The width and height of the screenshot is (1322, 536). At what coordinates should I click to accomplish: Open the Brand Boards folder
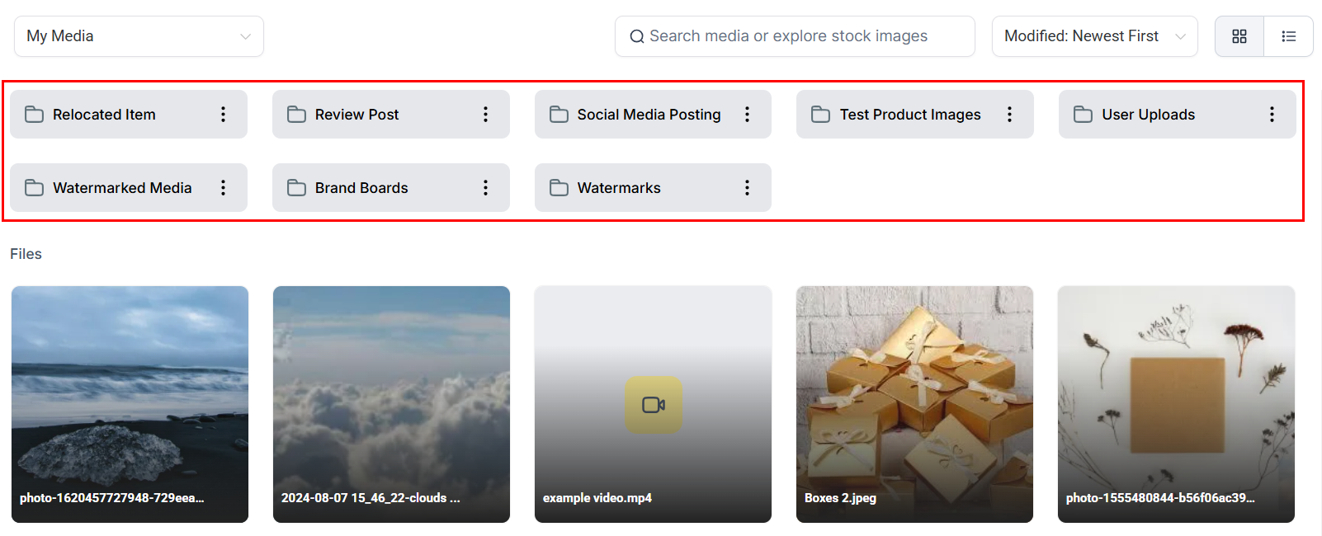361,188
